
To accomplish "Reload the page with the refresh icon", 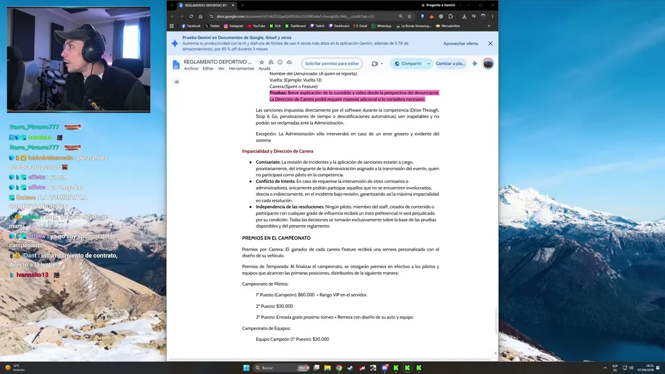I will [191, 16].
